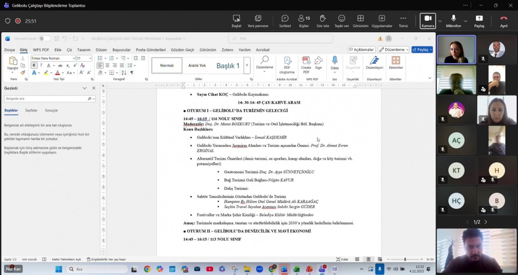This screenshot has height=275, width=518.
Task: Open the Düzenleme mode dropdown
Action: (394, 50)
